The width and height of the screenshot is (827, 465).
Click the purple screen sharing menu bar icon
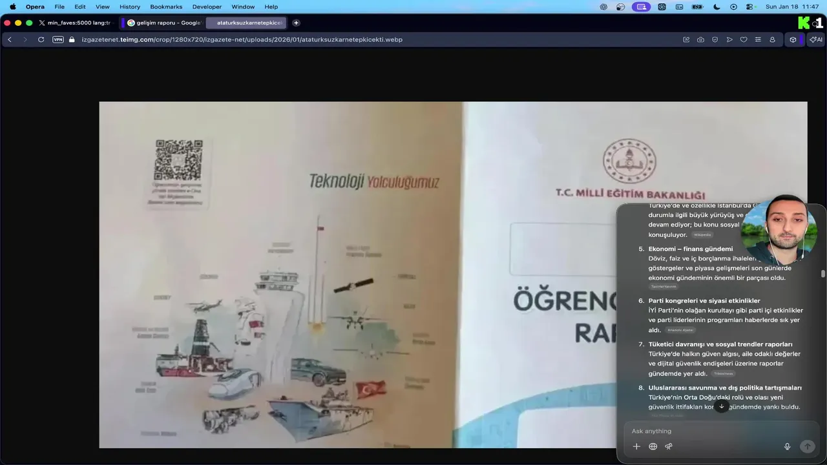641,6
